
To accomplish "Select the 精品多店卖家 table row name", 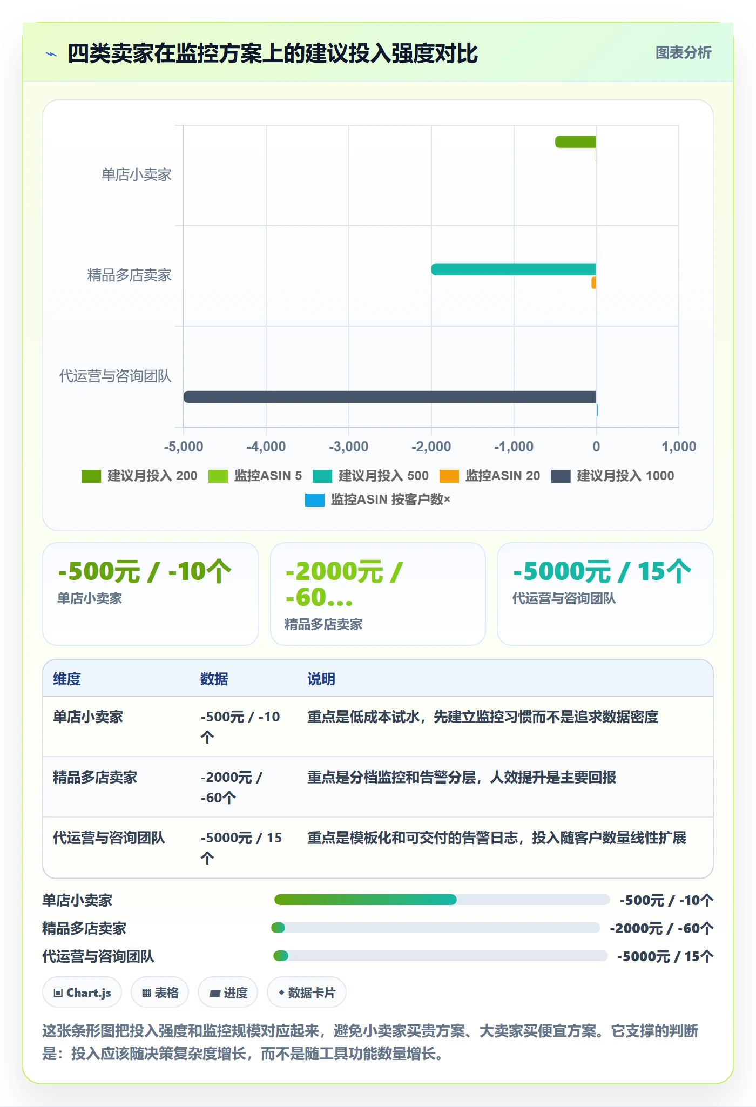I will 95,777.
